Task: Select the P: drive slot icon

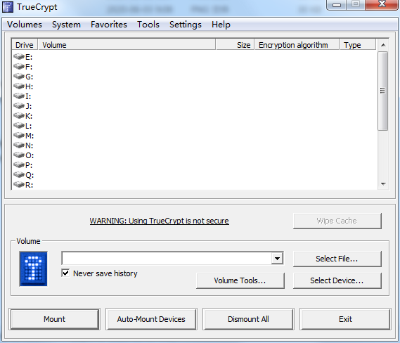Action: [19, 165]
